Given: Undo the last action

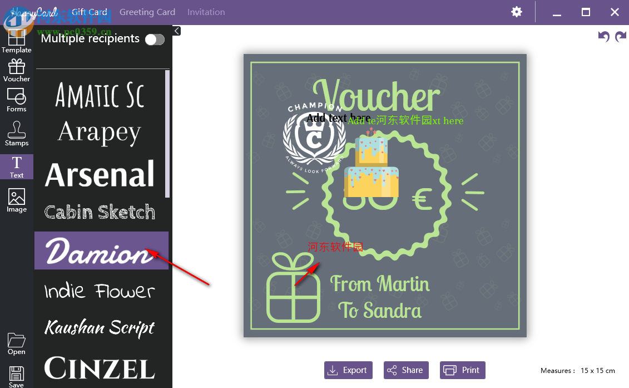Looking at the screenshot, I should tap(604, 37).
